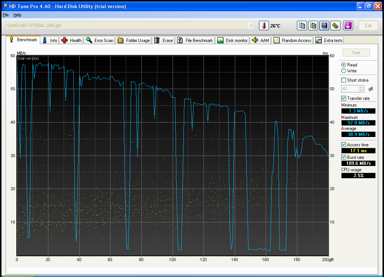Click the thermometer temperature icon

tap(264, 26)
